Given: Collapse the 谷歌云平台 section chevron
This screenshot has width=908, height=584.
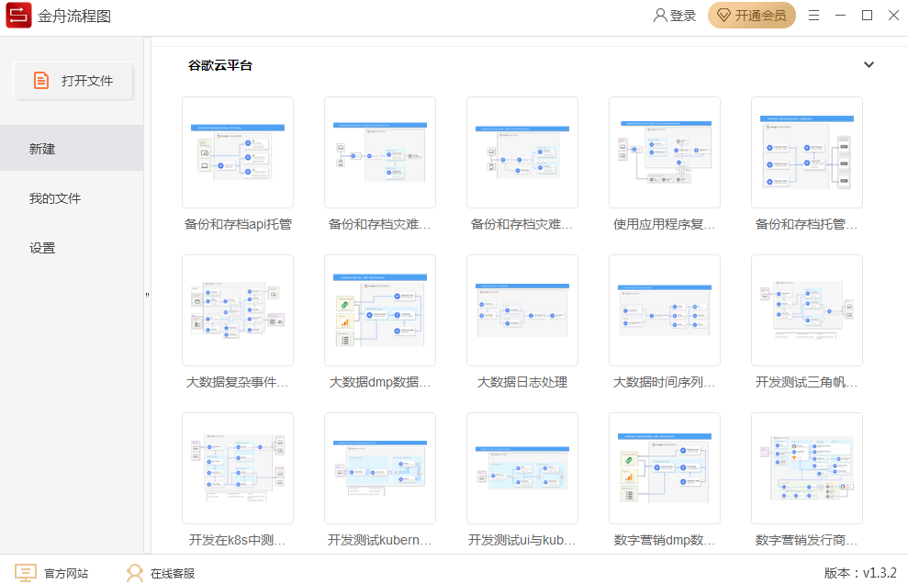Looking at the screenshot, I should 869,65.
